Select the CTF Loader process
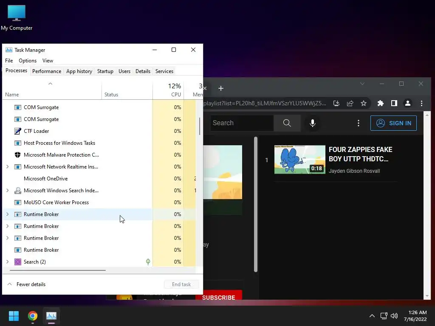 click(99, 131)
